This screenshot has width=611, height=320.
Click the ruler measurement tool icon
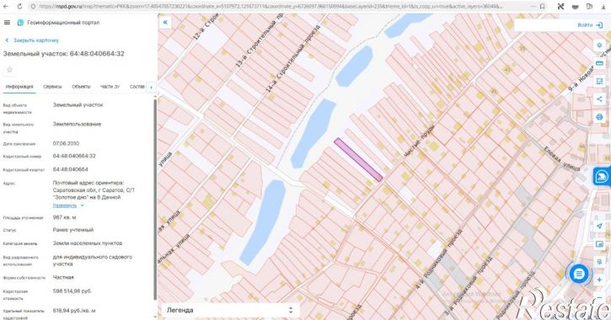(x=599, y=63)
